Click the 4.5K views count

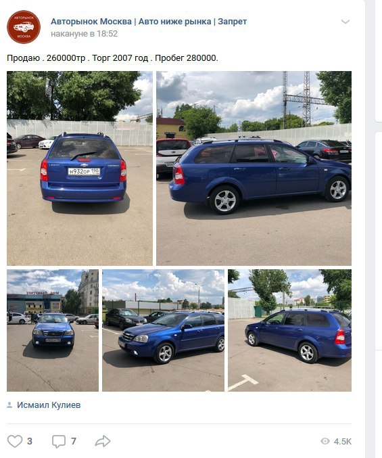[343, 442]
